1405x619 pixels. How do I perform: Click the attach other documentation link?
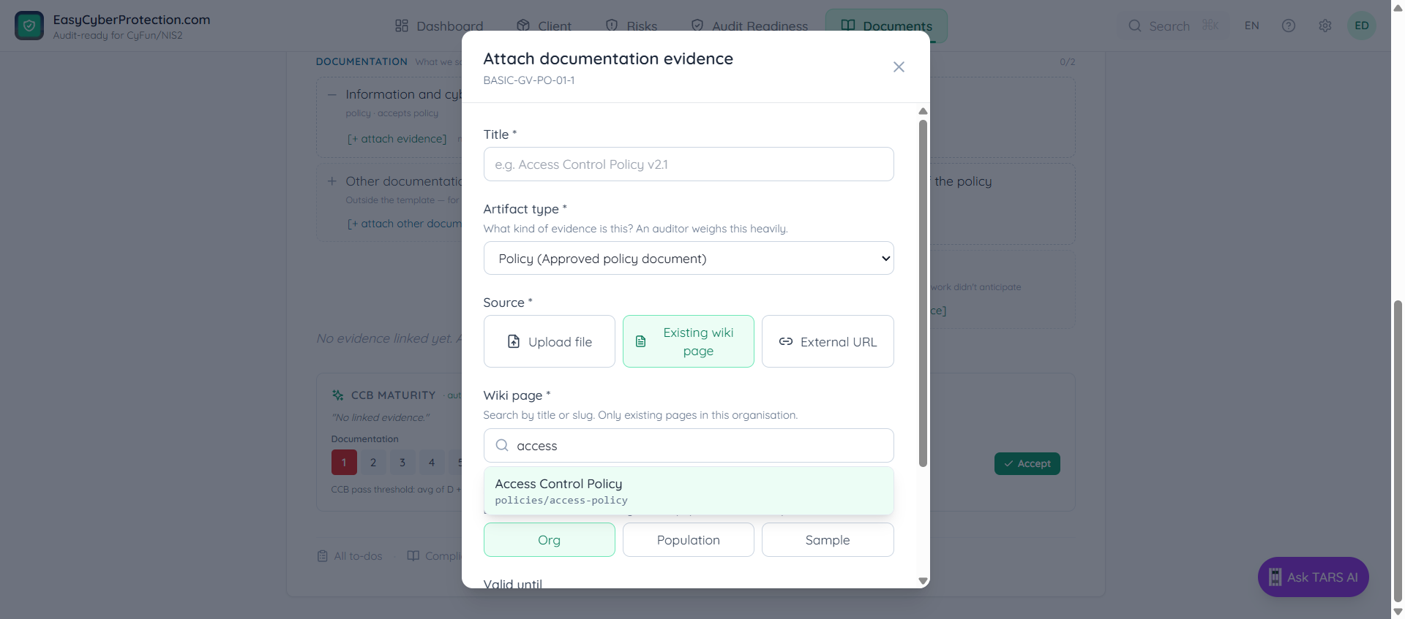[404, 224]
